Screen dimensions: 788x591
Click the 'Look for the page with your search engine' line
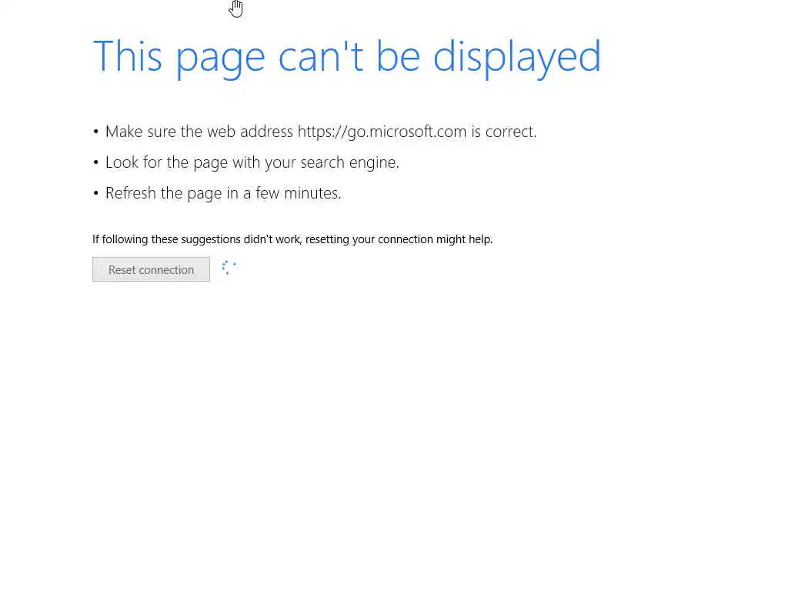click(x=252, y=162)
